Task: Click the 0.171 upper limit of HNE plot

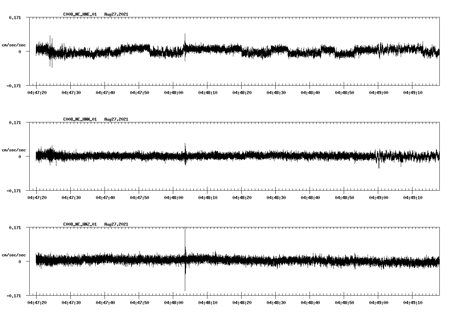Action: [x=15, y=17]
